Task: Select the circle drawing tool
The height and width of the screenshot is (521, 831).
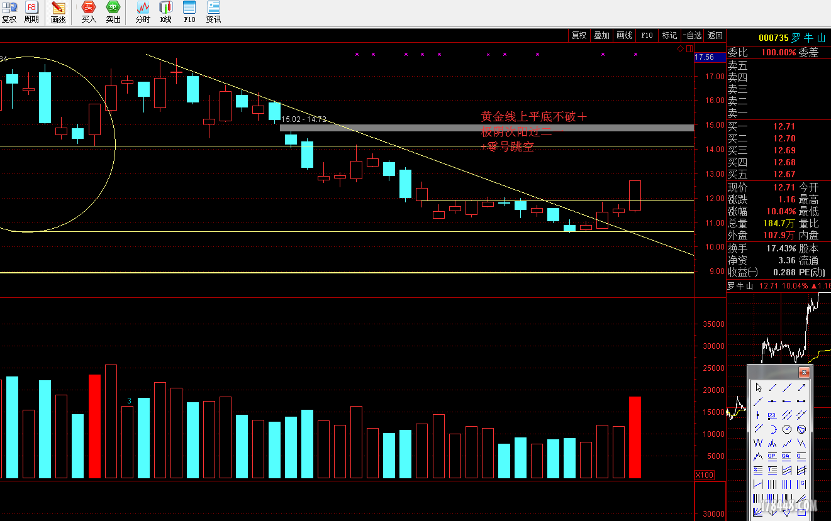Action: pos(787,429)
